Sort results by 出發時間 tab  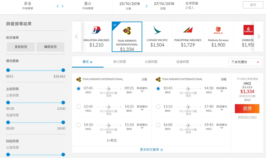click(151, 62)
